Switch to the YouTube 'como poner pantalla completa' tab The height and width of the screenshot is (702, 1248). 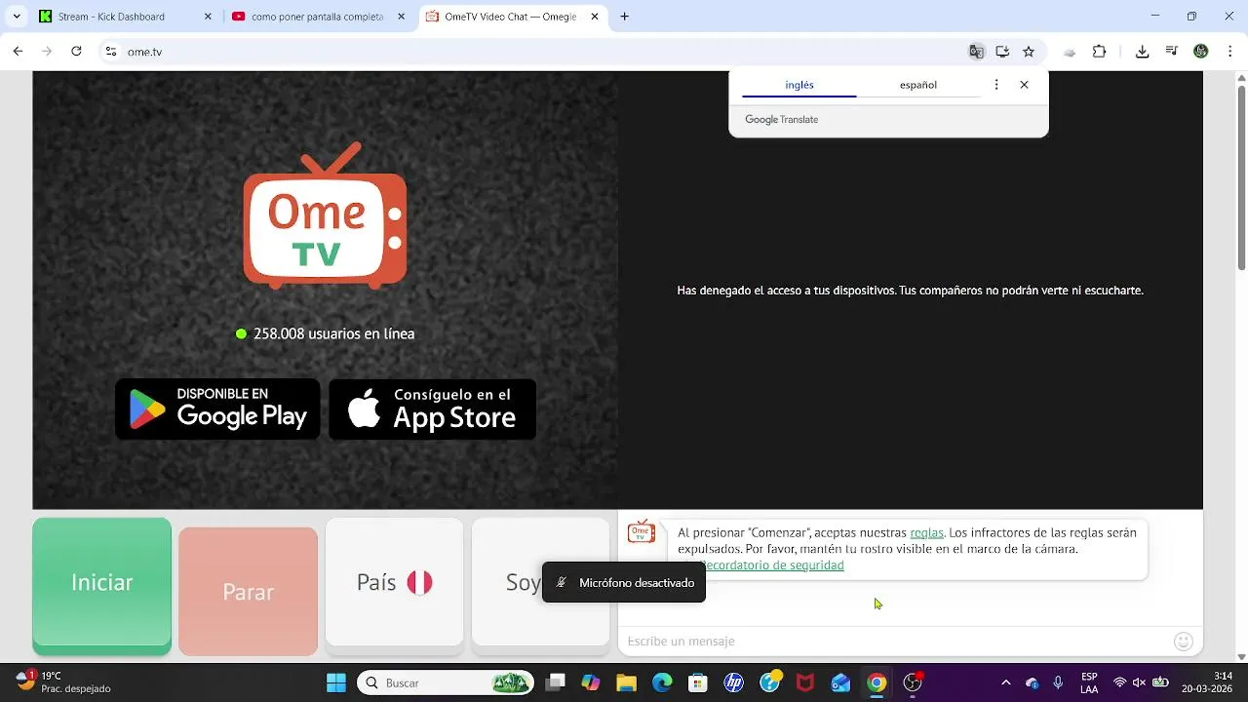[x=318, y=17]
